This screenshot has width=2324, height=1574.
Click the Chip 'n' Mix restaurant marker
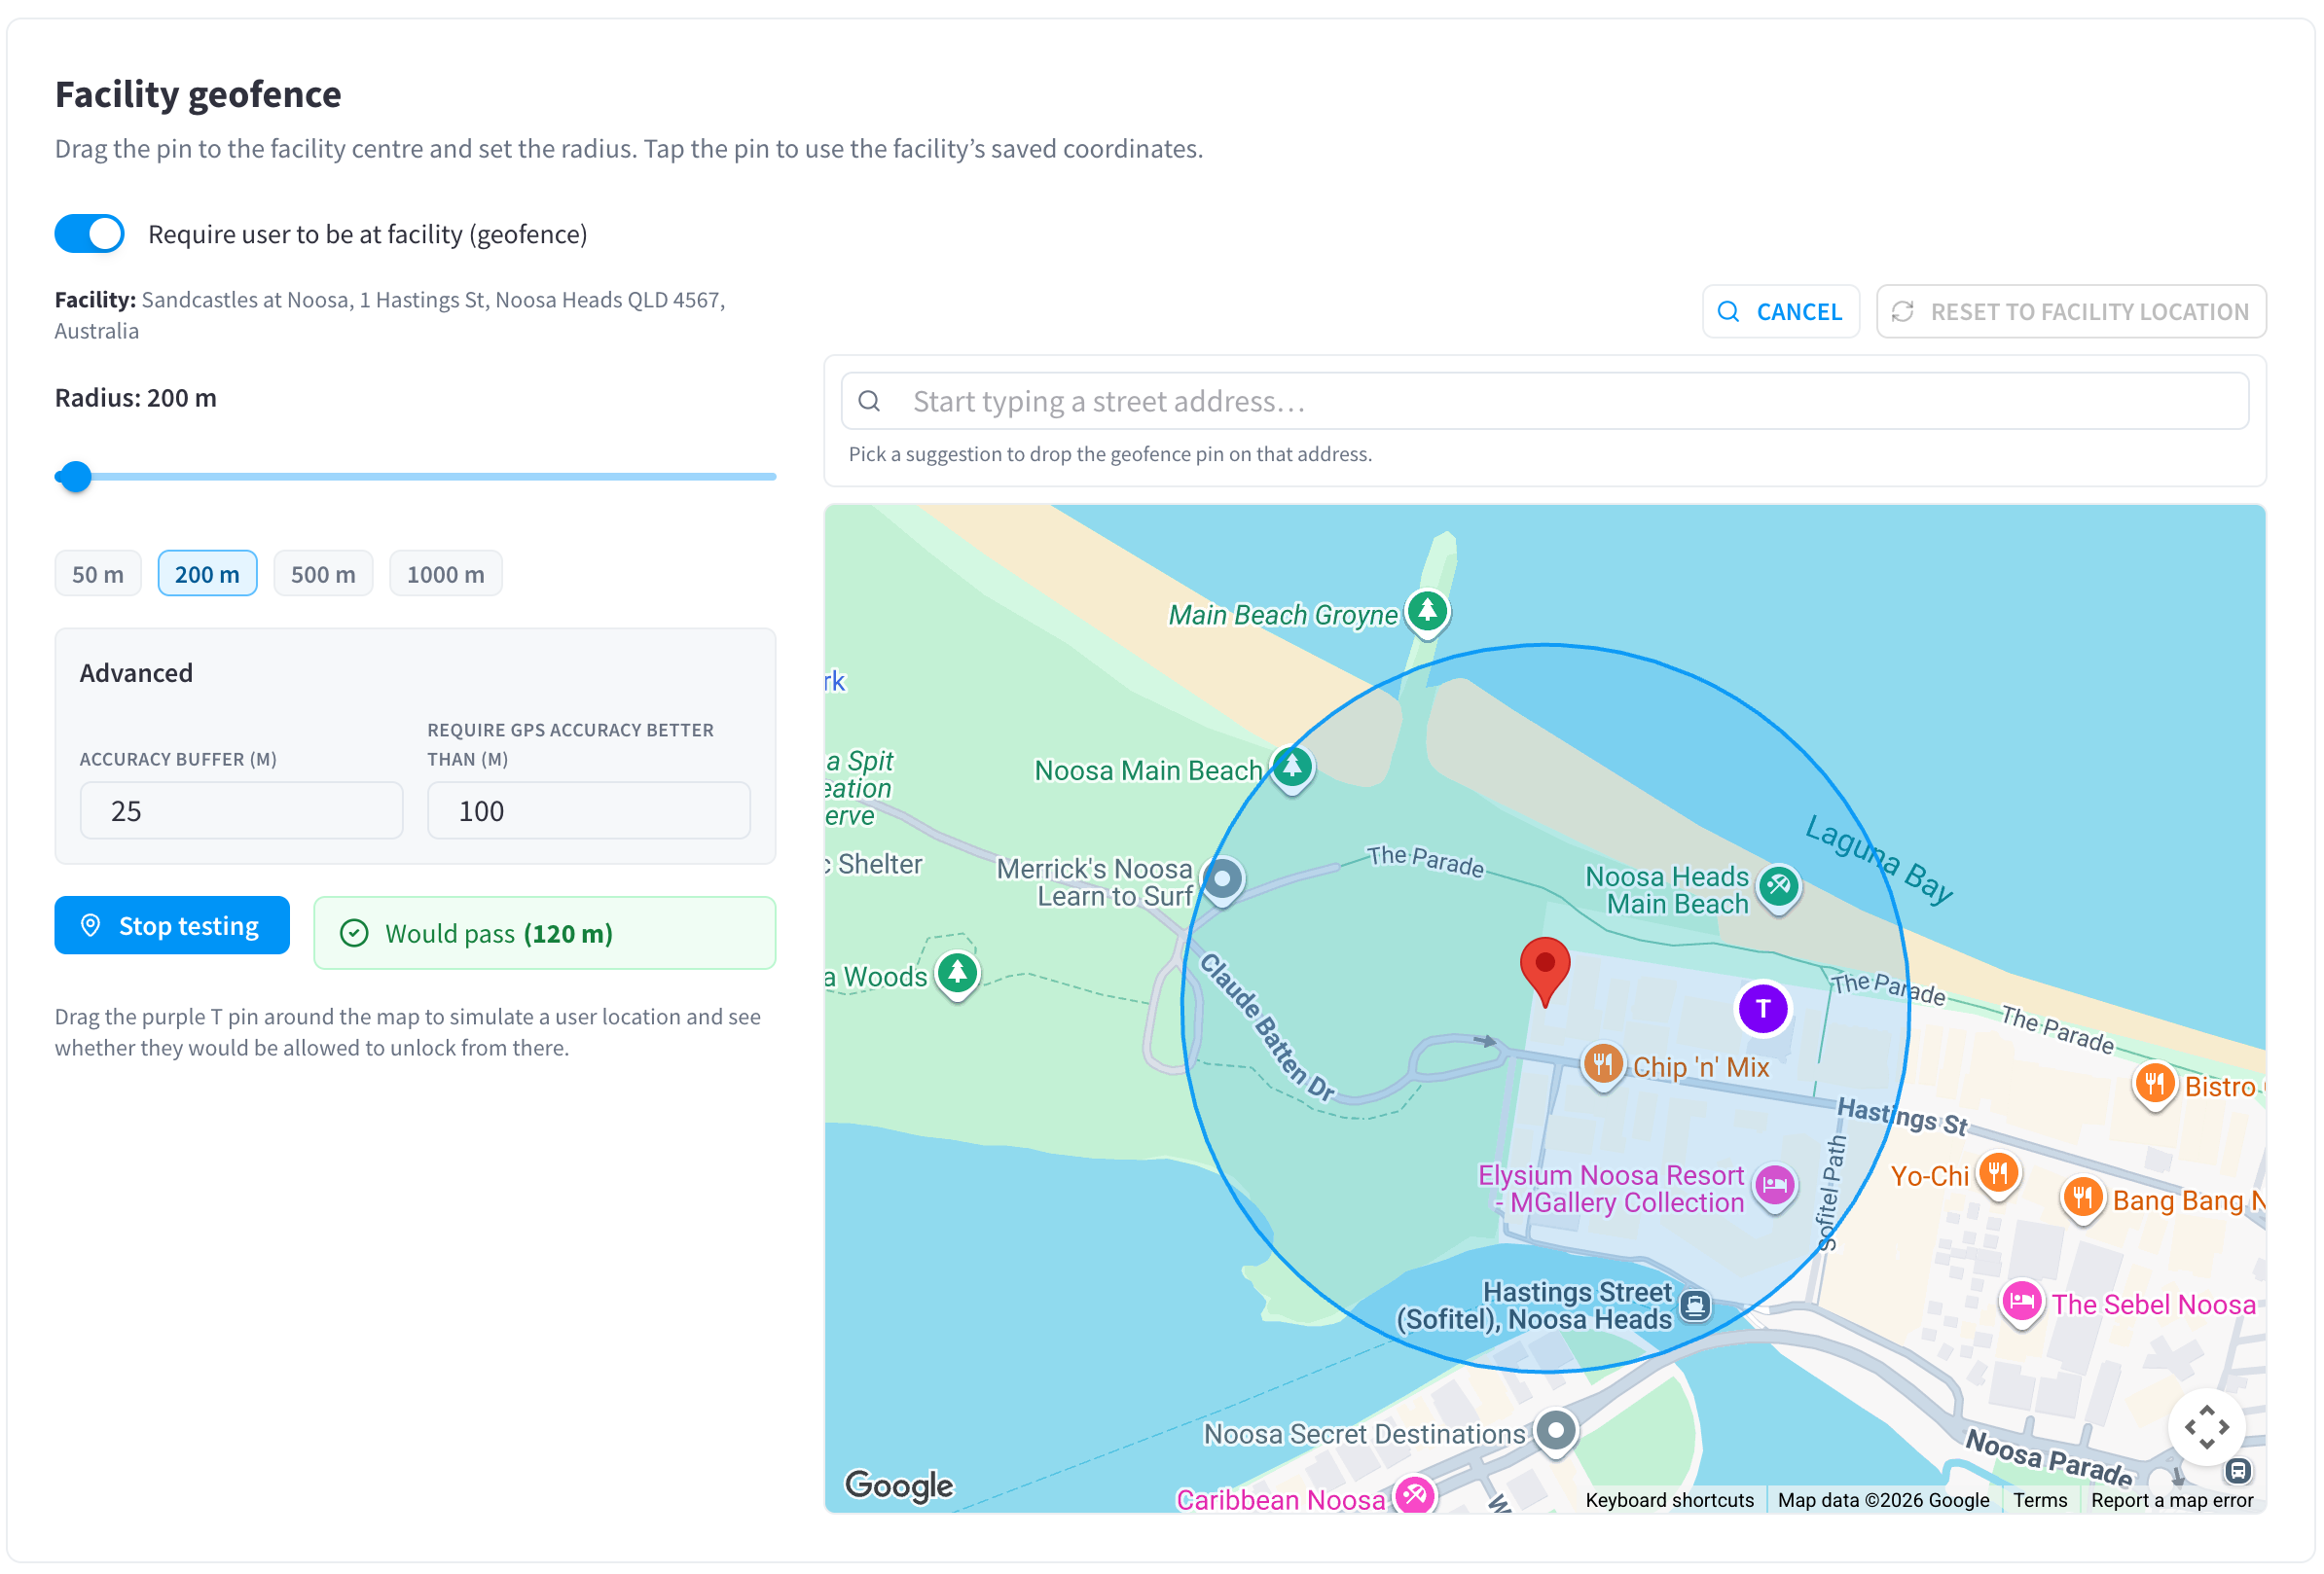coord(1603,1066)
